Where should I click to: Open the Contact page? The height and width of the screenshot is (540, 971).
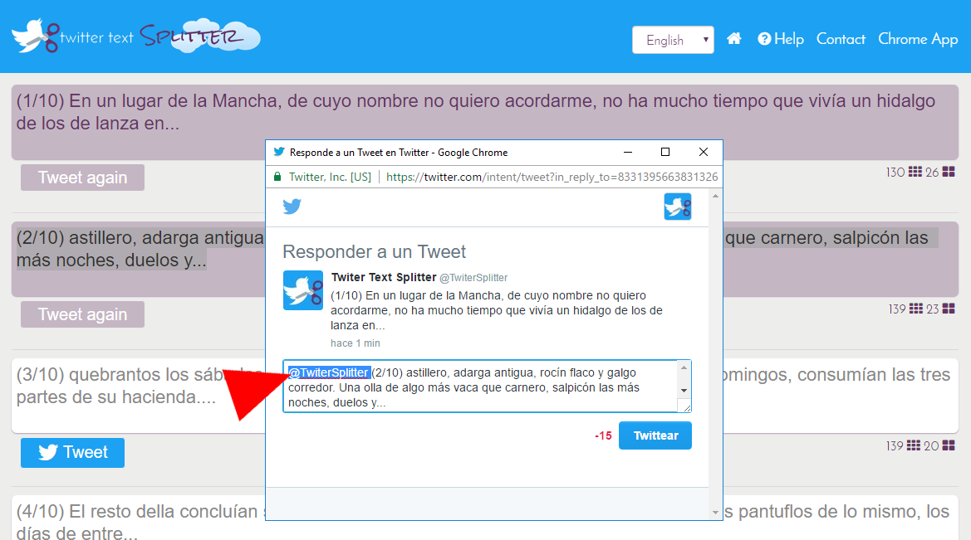[x=841, y=39]
